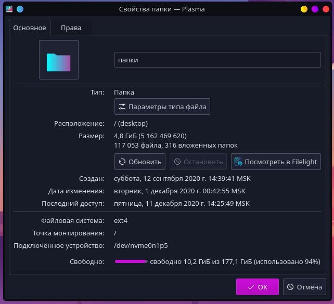Click the "Последний доступ:" label

[x=73, y=204]
